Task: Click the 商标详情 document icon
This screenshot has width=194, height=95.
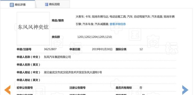Action: tap(12, 5)
